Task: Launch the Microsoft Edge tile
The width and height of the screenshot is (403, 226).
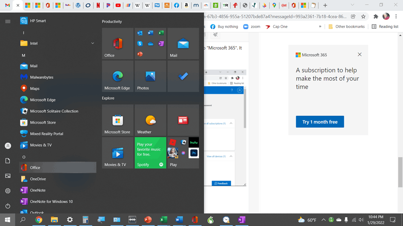Action: (x=118, y=76)
